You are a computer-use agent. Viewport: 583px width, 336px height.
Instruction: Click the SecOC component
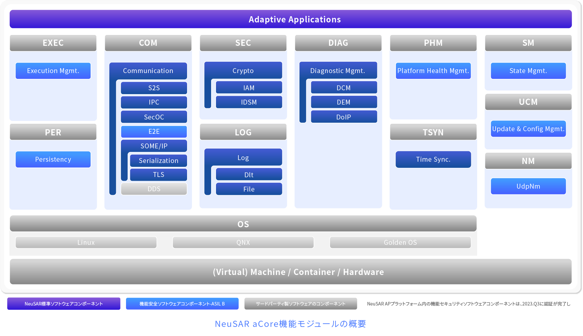pos(154,117)
